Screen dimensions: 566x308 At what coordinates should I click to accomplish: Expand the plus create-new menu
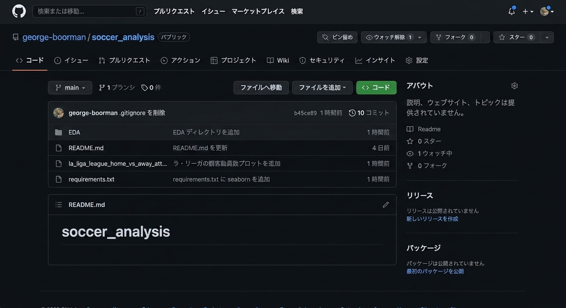tap(528, 12)
